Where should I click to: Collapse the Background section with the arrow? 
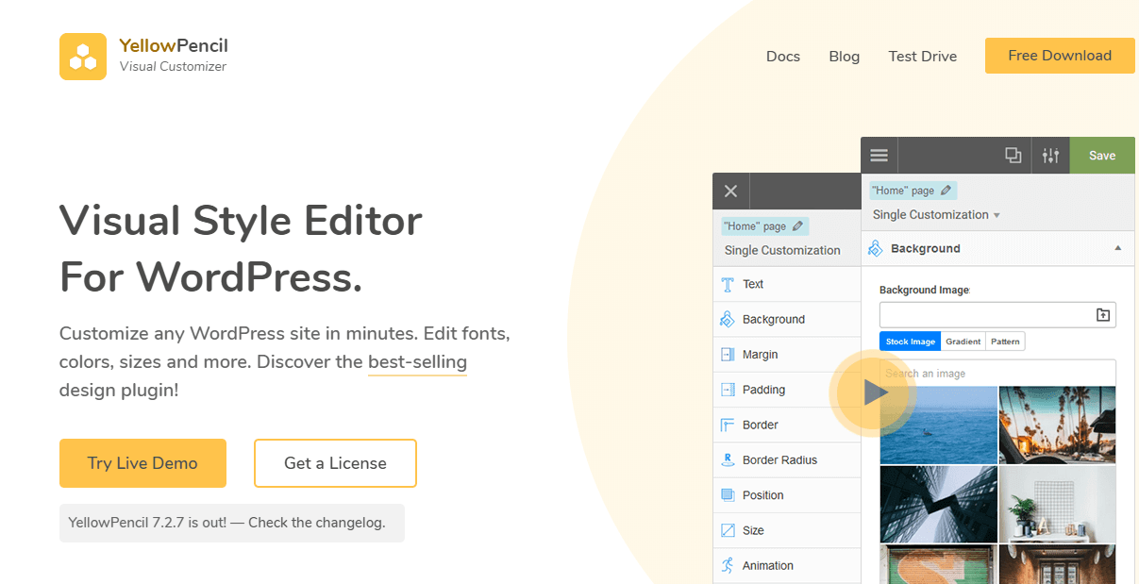click(1118, 248)
